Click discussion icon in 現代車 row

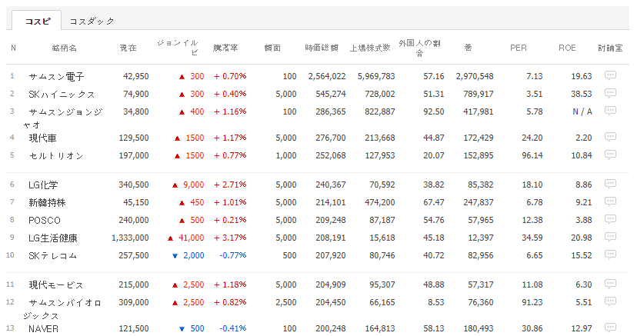pos(610,138)
